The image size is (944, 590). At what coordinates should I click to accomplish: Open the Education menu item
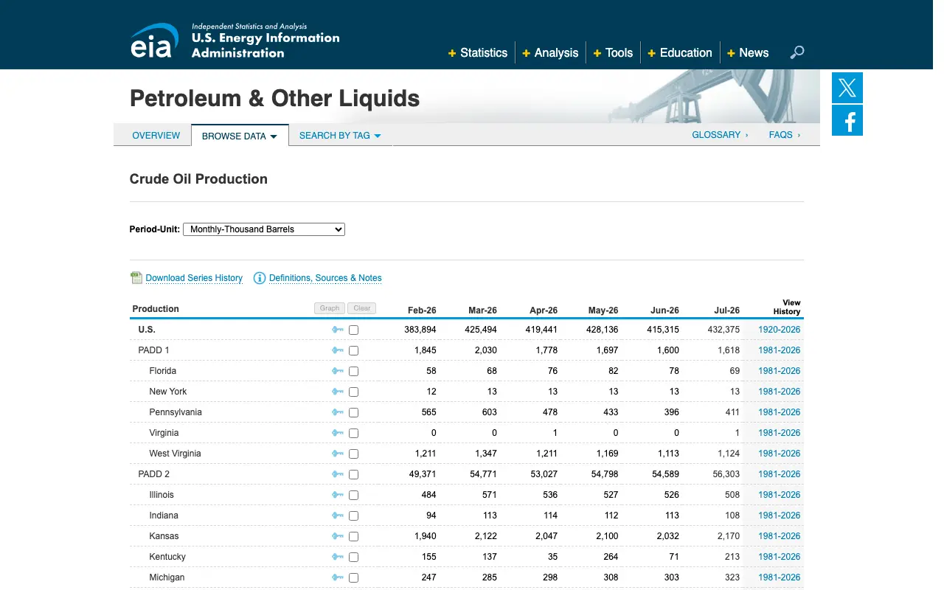(680, 52)
